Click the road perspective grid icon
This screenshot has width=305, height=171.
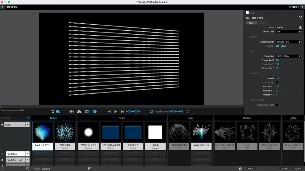point(79,111)
